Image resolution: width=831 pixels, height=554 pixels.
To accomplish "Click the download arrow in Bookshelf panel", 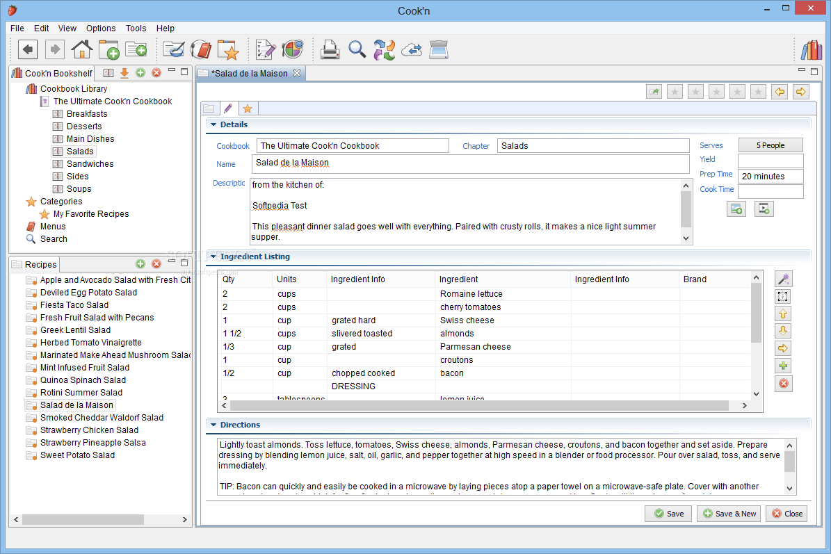I will [x=124, y=73].
